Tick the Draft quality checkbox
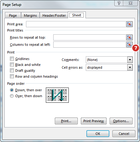Viewport: 140px width, 142px height. [x=12, y=71]
